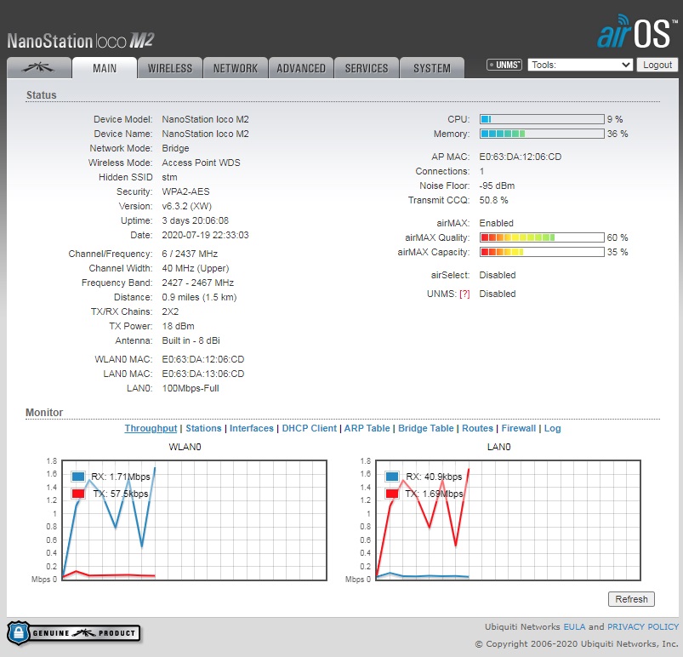683x657 pixels.
Task: Click the Refresh button
Action: click(x=631, y=599)
